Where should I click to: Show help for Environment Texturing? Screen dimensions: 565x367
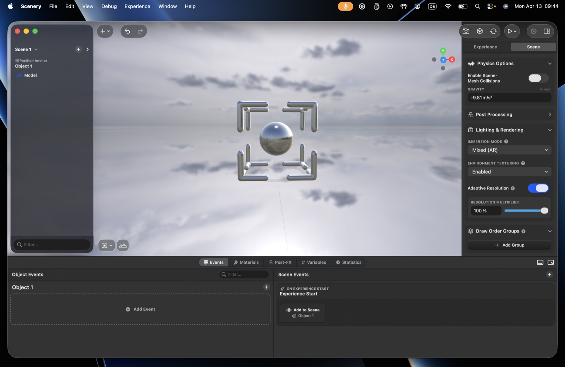click(x=523, y=163)
